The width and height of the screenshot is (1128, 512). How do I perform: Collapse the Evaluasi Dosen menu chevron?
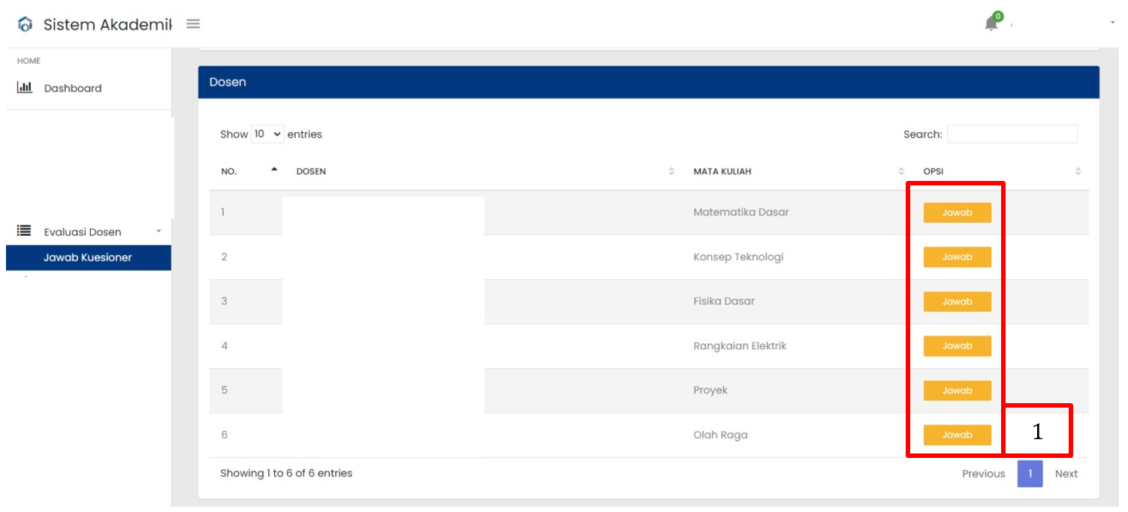pyautogui.click(x=158, y=231)
